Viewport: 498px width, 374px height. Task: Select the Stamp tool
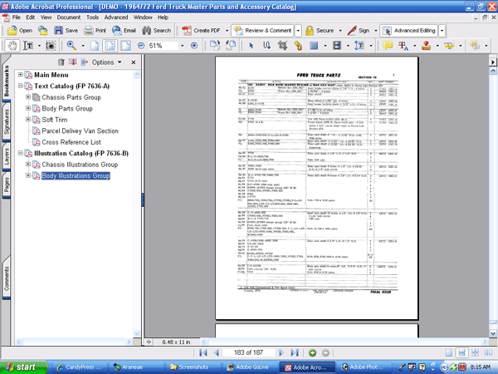pos(427,46)
